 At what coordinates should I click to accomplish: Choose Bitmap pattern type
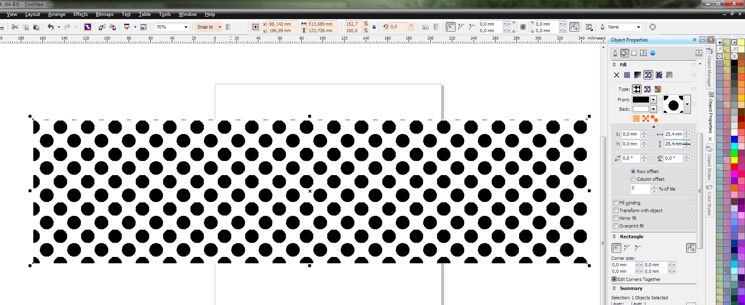[x=658, y=89]
